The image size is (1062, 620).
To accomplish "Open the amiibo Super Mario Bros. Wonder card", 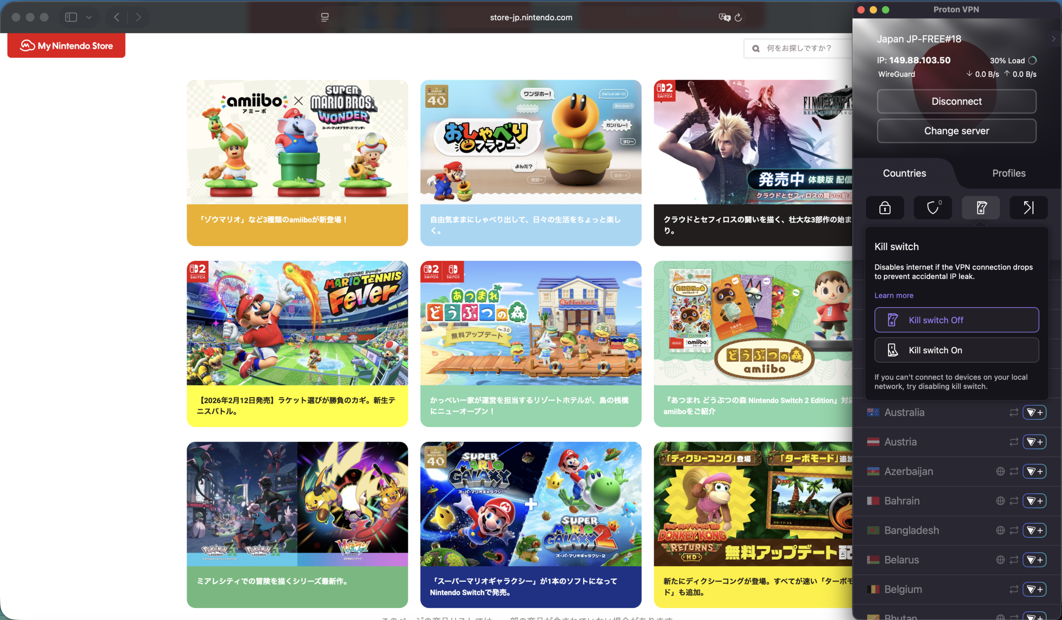I will (x=297, y=163).
